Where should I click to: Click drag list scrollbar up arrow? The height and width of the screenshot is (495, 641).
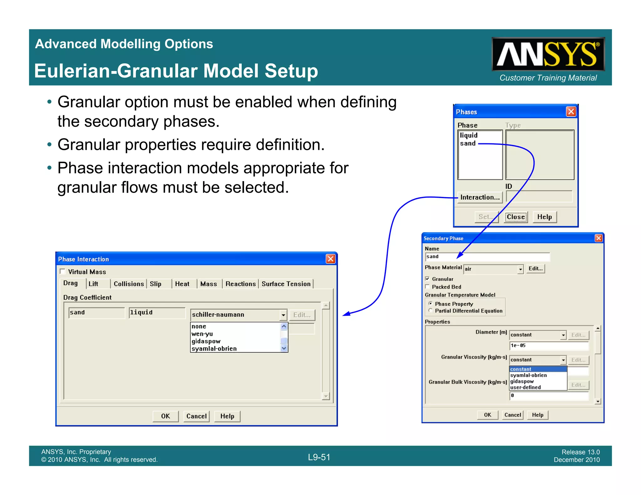(284, 326)
